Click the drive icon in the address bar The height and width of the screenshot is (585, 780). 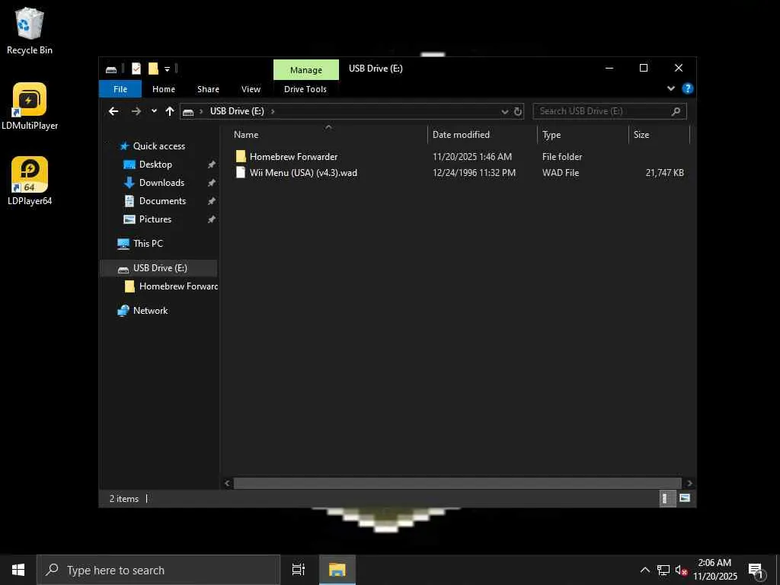[x=188, y=111]
